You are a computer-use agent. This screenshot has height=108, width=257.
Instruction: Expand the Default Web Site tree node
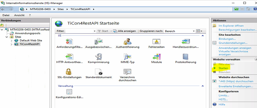[12, 40]
